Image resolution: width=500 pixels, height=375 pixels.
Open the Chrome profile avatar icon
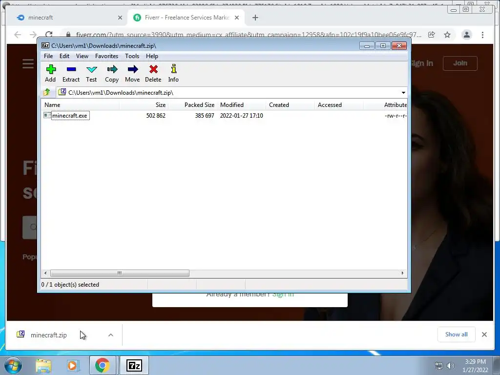click(x=466, y=35)
